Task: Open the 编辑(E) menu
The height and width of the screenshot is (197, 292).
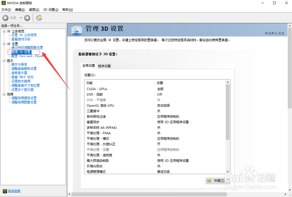Action: point(20,10)
